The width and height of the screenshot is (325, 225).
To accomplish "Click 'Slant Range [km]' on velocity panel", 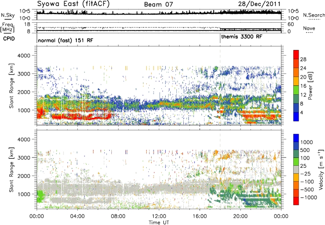I will (11, 169).
